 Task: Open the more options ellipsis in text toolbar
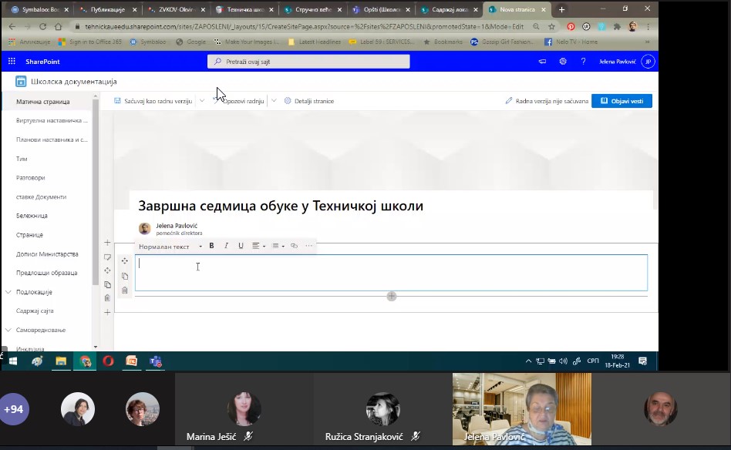click(x=309, y=246)
